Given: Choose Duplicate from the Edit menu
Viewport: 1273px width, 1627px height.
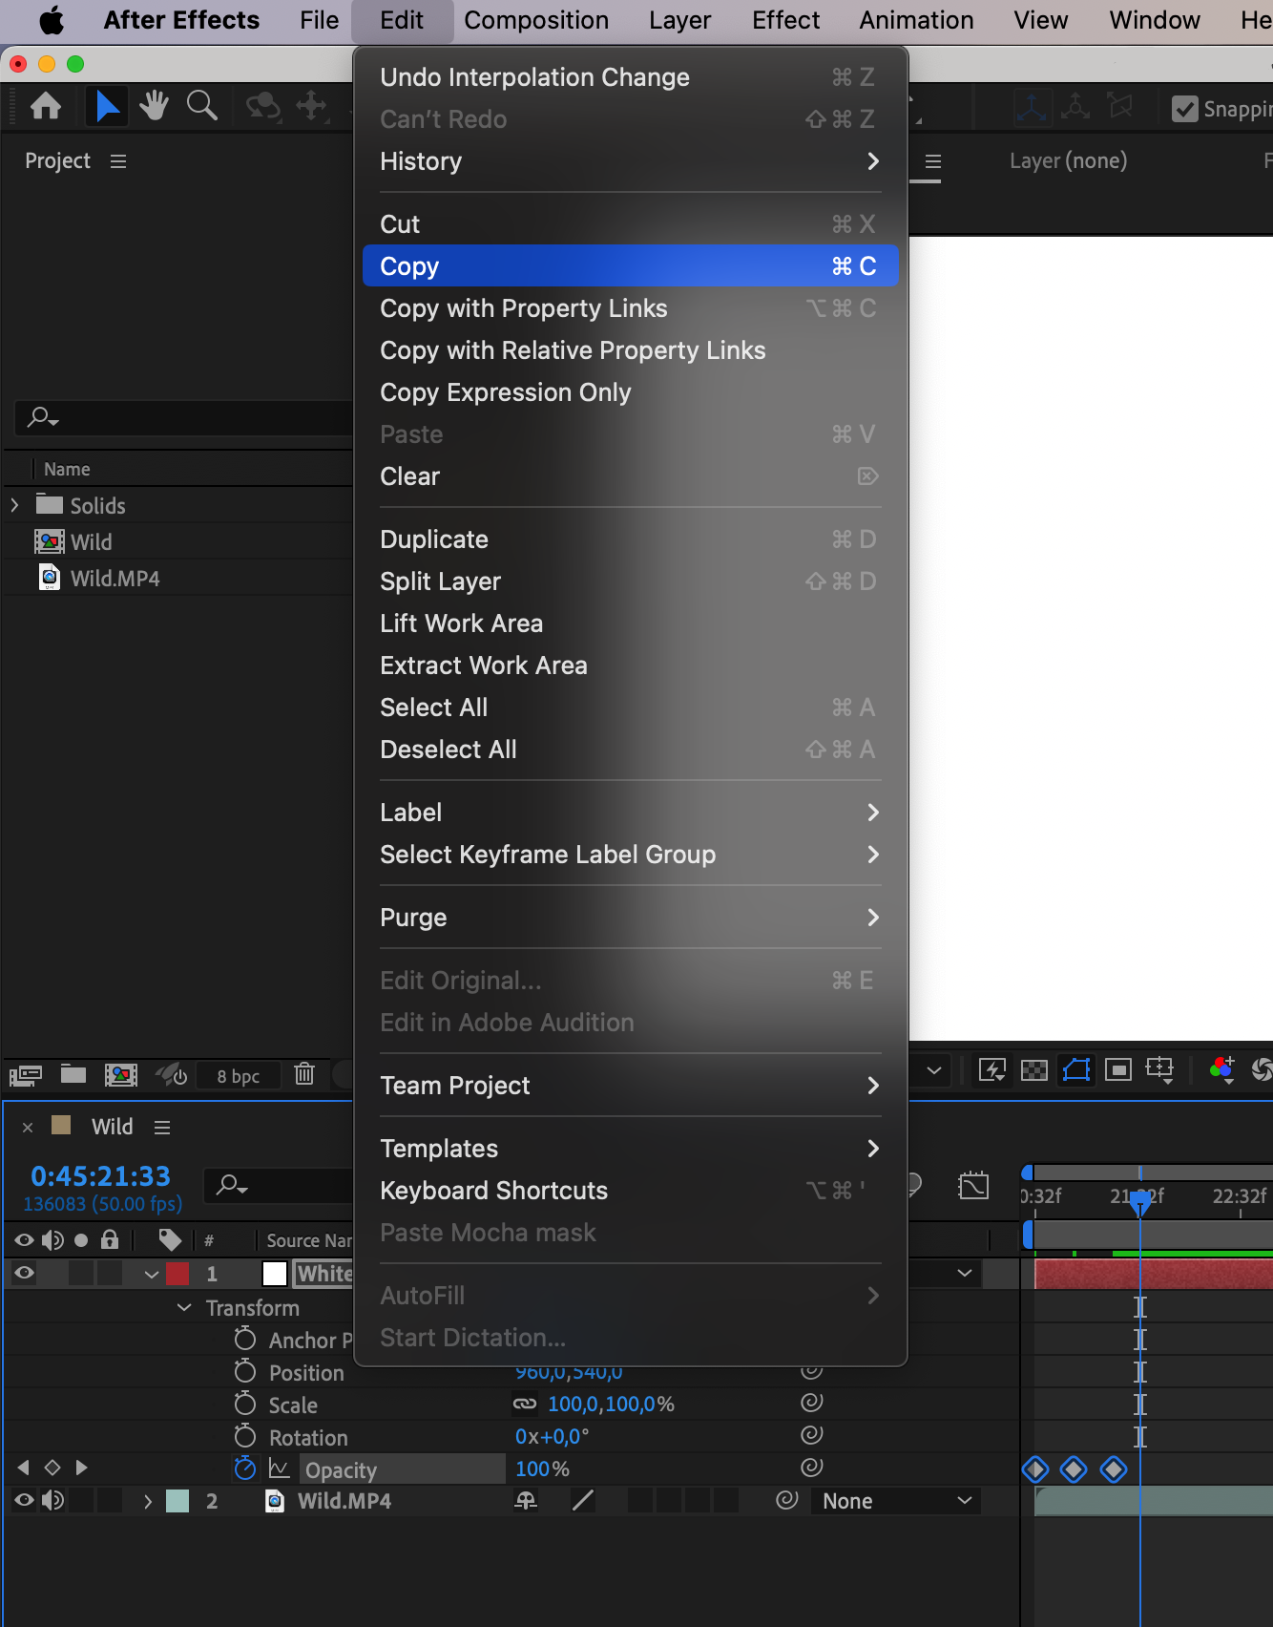Looking at the screenshot, I should pyautogui.click(x=434, y=539).
